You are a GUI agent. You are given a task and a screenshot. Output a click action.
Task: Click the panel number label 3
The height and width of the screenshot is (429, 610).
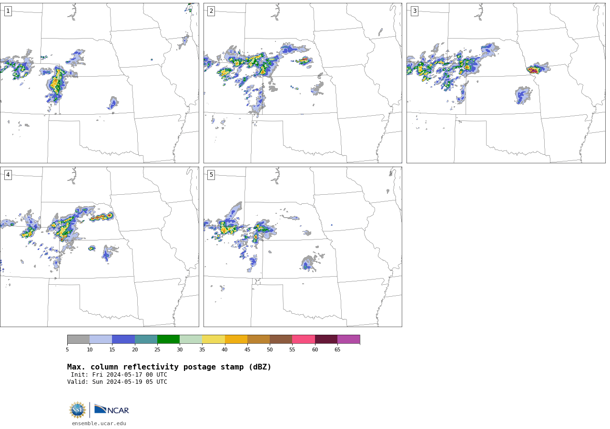(x=414, y=11)
